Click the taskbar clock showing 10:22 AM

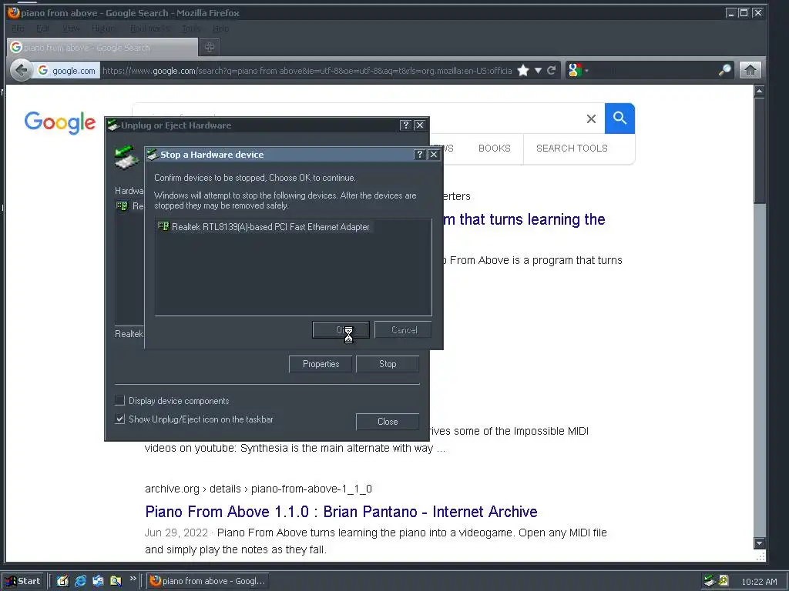pyautogui.click(x=759, y=582)
